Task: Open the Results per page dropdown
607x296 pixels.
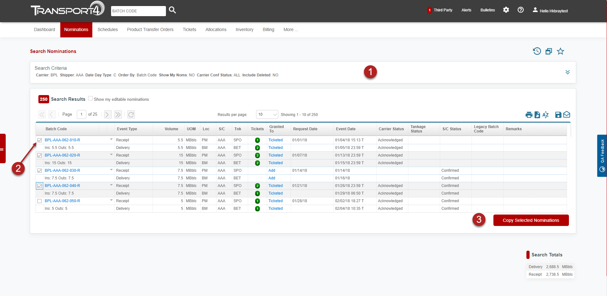Action: point(267,114)
